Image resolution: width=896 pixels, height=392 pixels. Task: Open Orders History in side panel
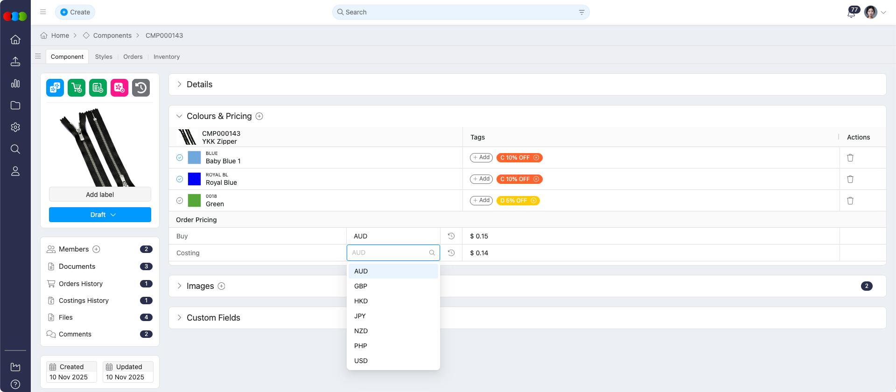81,284
